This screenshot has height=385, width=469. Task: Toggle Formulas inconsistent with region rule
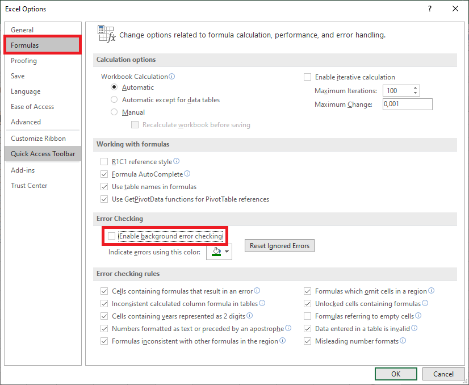(x=104, y=341)
